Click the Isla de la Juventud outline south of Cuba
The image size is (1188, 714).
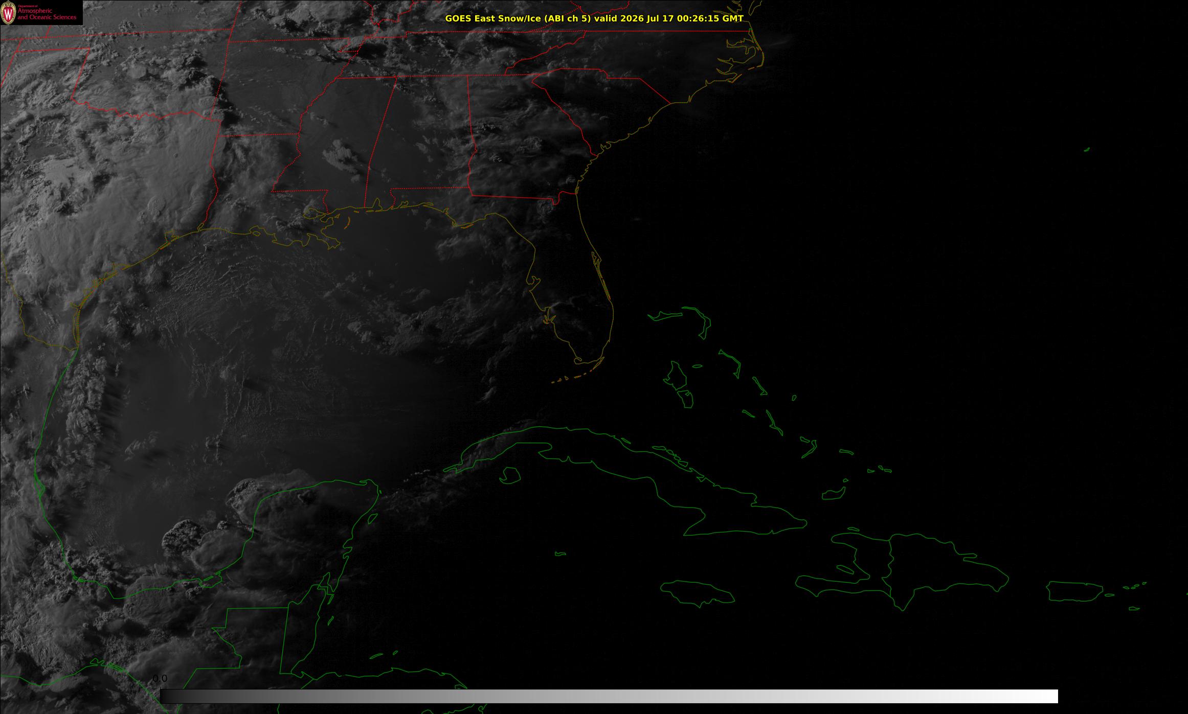(510, 475)
